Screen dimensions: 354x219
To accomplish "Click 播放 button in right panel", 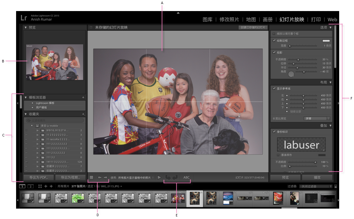I will [x=317, y=177].
